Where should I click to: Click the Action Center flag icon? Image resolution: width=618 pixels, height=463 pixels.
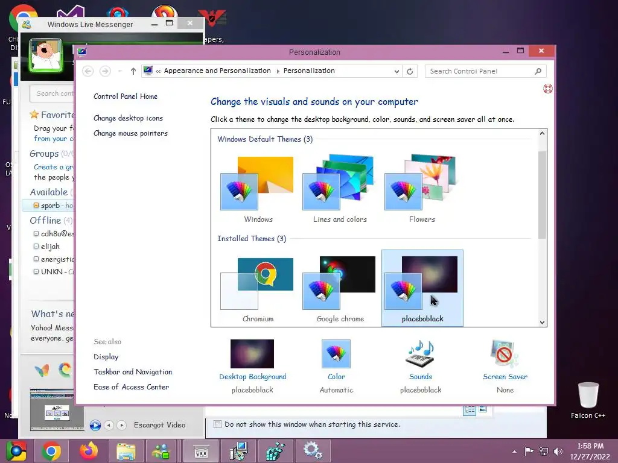point(529,451)
